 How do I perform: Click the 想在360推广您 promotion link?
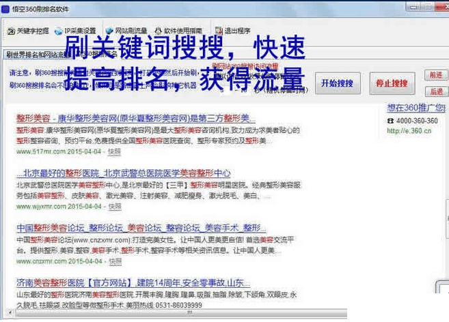(x=416, y=108)
